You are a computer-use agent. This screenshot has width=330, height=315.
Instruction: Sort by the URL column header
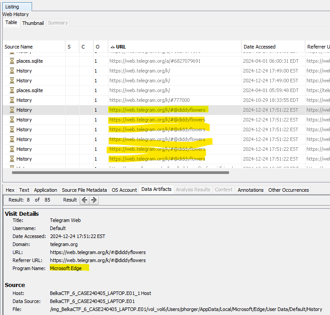[x=175, y=47]
